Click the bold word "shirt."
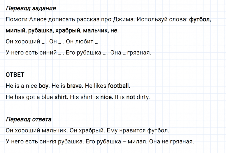 pyautogui.click(x=61, y=97)
